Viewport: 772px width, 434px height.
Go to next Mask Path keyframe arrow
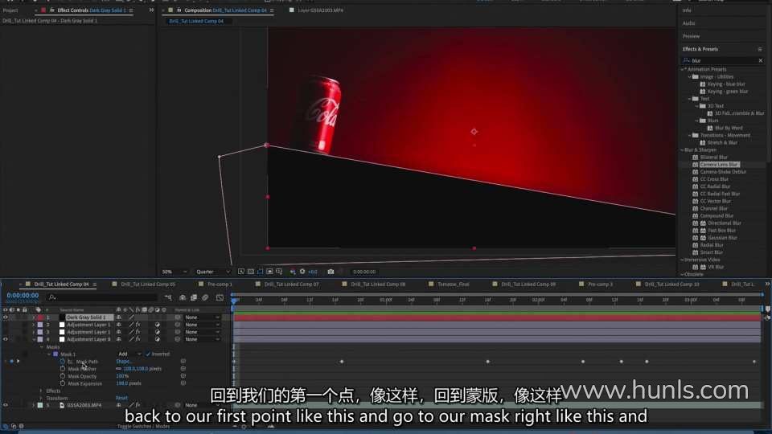pos(18,362)
